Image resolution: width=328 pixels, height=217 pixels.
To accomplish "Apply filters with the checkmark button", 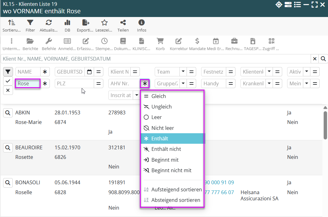I will click(x=8, y=81).
